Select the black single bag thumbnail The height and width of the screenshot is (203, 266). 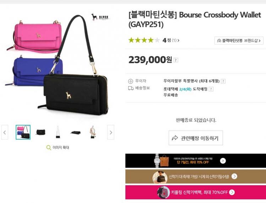[x=41, y=132]
